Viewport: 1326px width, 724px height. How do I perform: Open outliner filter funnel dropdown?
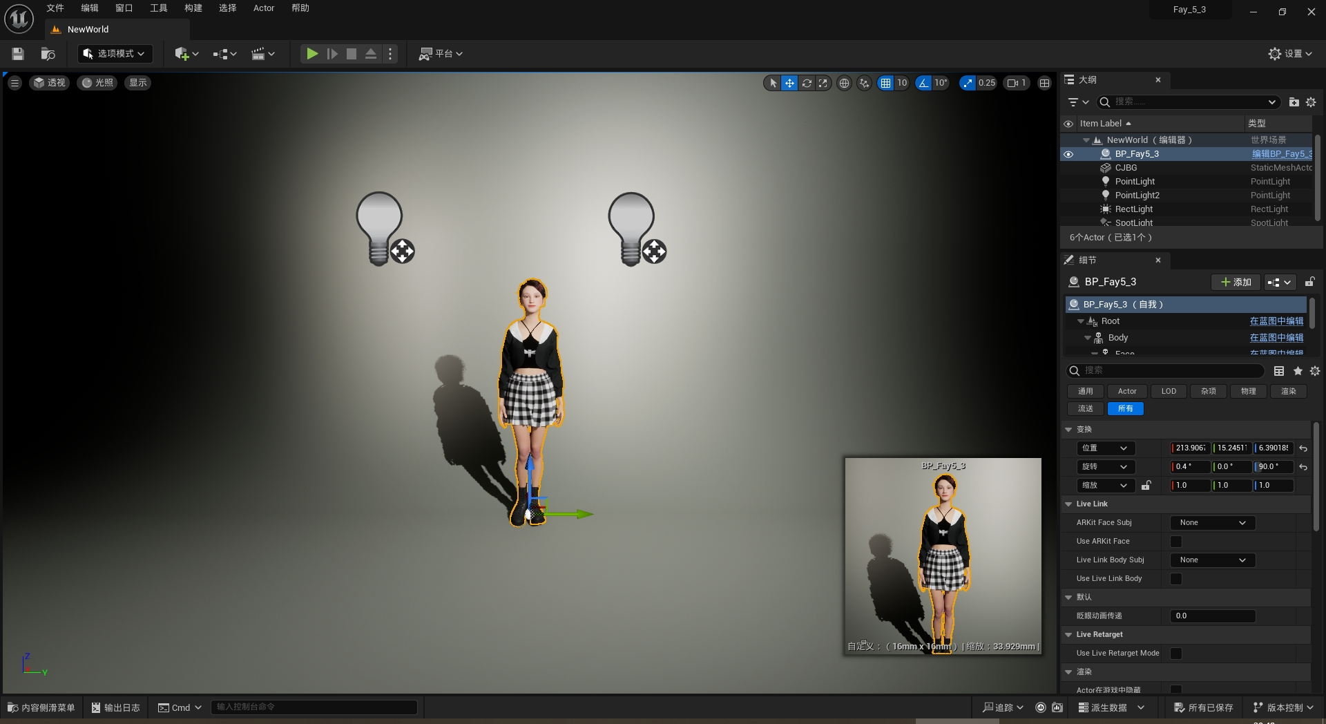click(x=1078, y=102)
